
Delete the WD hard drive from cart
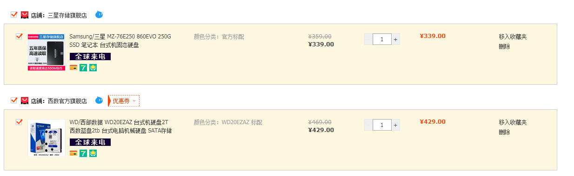[x=505, y=132]
